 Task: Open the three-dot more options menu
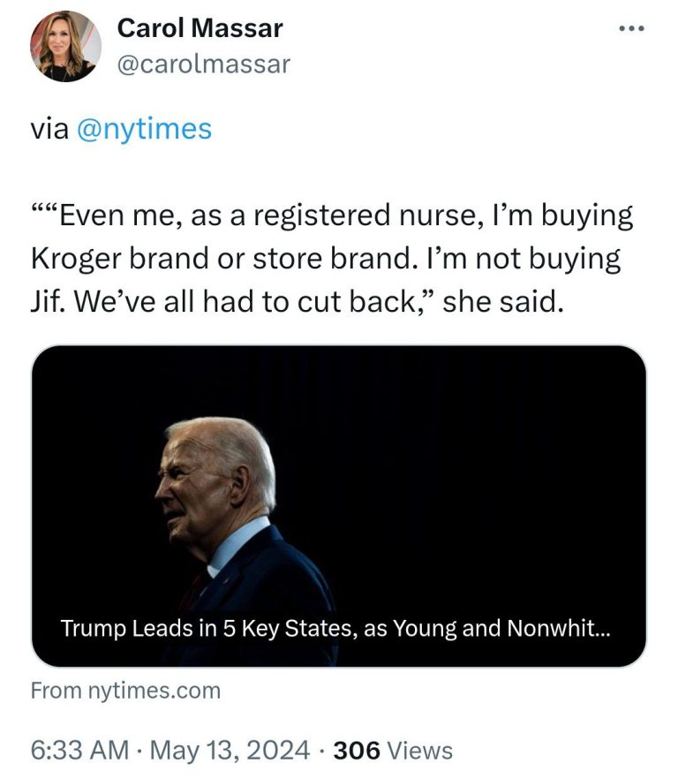(x=632, y=29)
